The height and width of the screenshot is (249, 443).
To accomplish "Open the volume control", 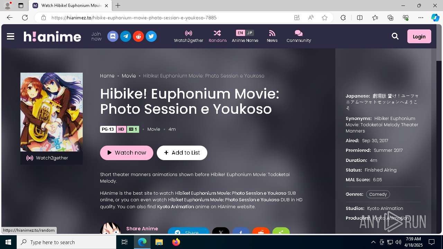I will click(398, 242).
